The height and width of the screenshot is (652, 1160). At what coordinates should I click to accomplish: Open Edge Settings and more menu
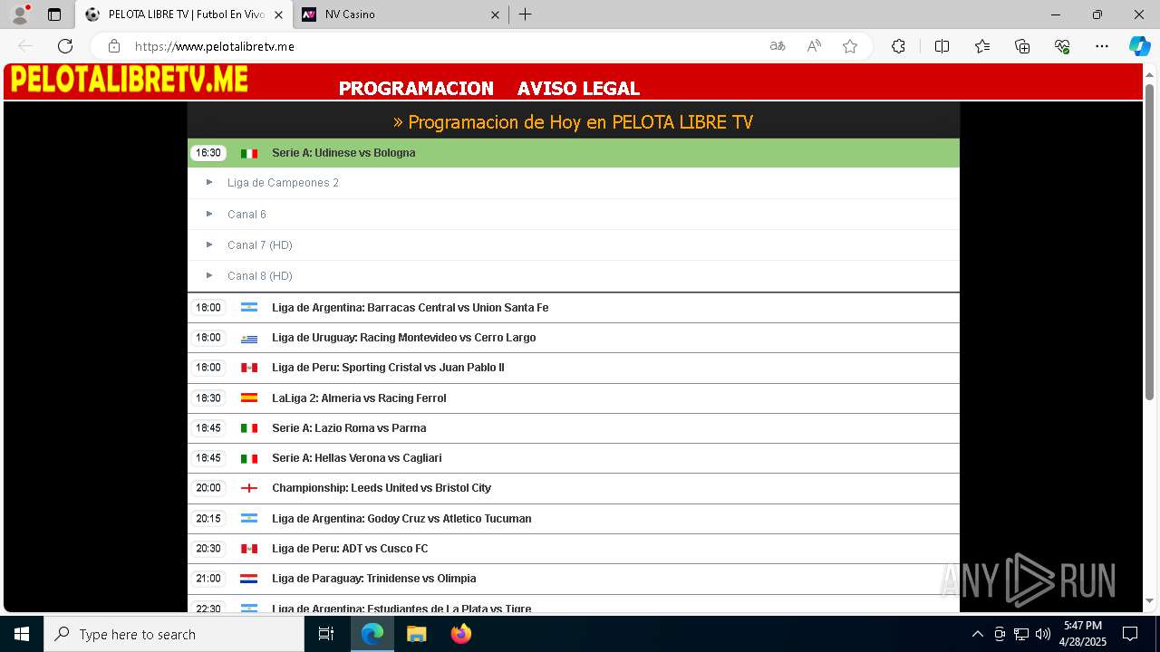(1102, 46)
